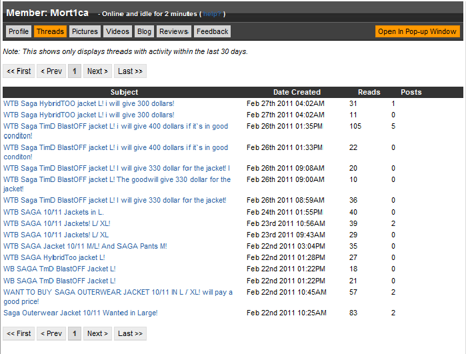
Task: Open the Videos tab
Action: click(118, 31)
